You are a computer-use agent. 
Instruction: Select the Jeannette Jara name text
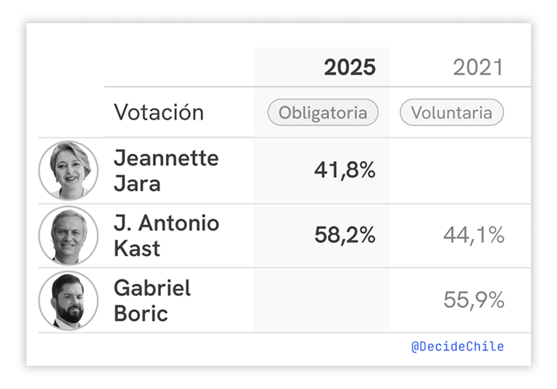tap(166, 171)
